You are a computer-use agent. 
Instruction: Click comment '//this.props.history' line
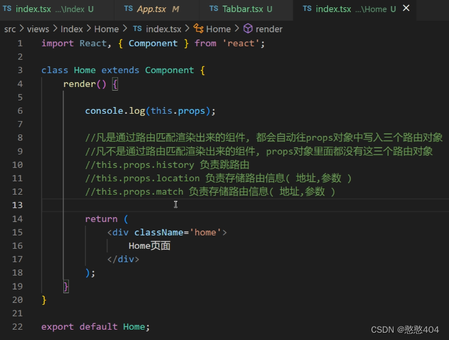click(x=167, y=165)
